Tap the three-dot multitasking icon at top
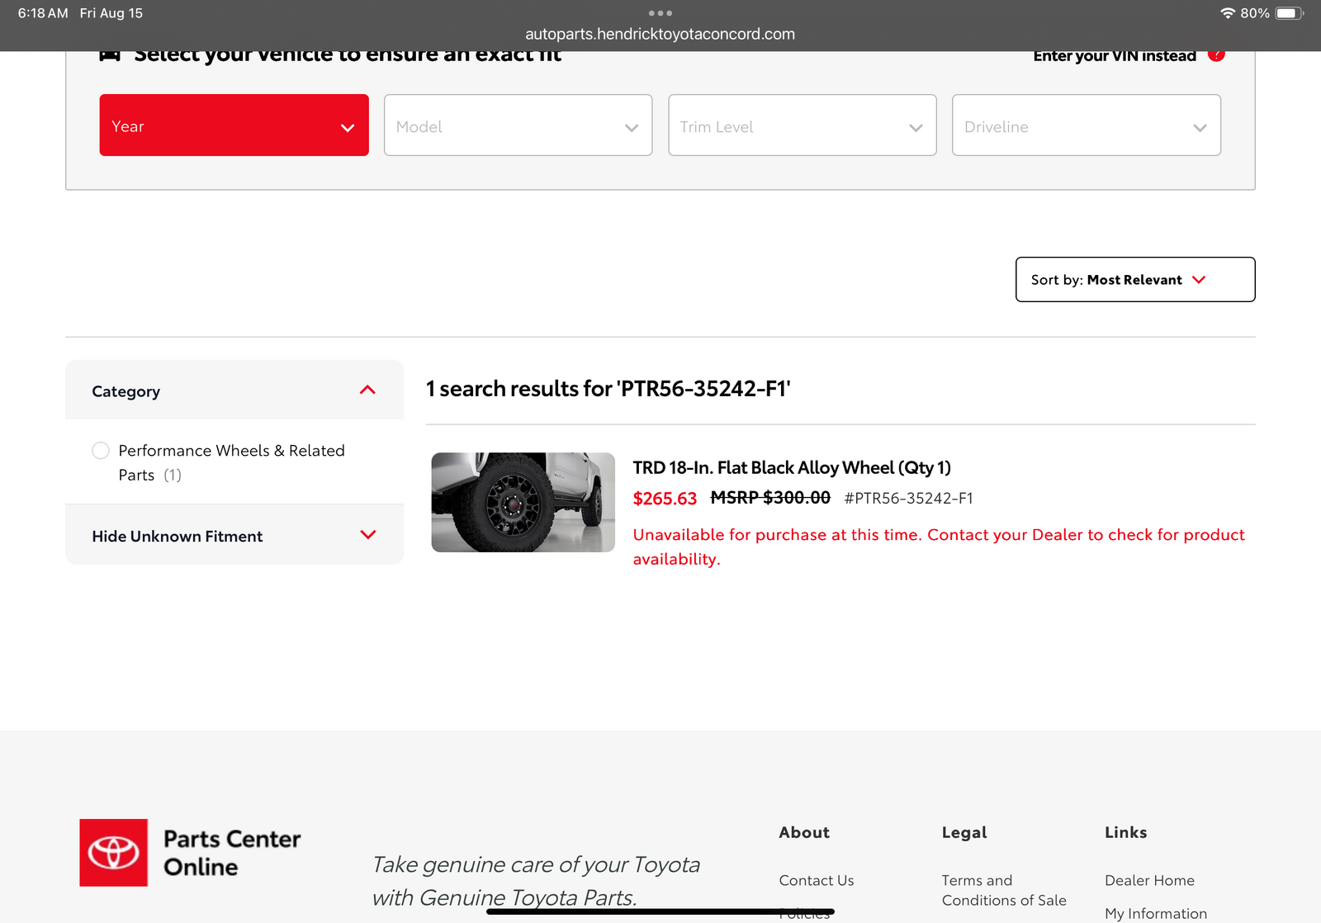 click(660, 13)
